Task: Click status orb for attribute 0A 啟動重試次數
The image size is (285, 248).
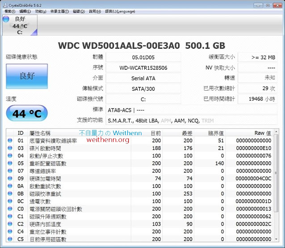Action: tap(10, 186)
